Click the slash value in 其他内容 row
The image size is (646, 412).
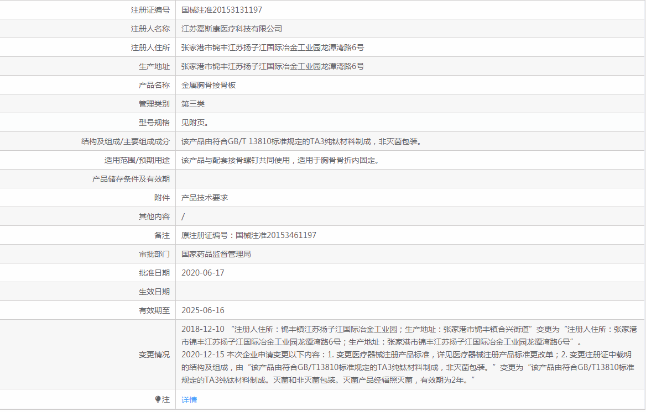click(183, 216)
